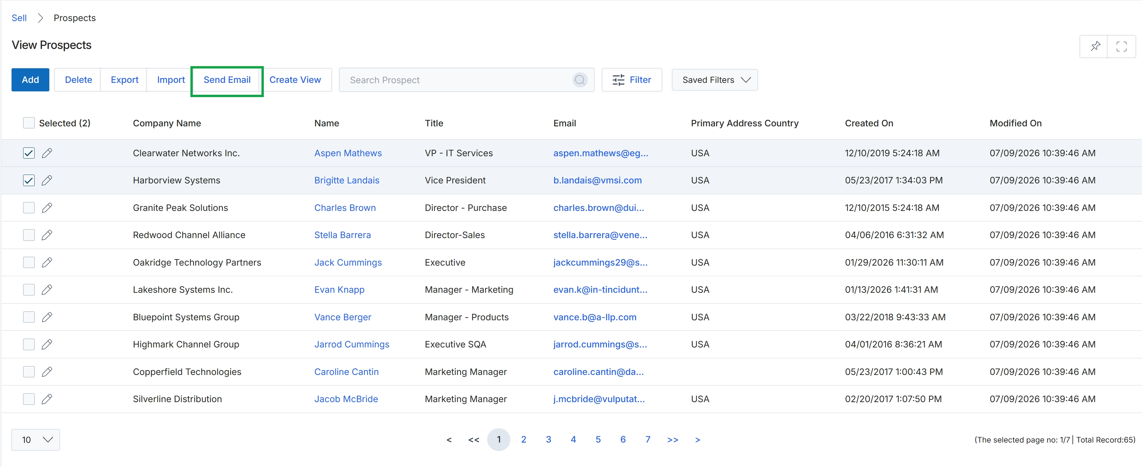Image resolution: width=1142 pixels, height=467 pixels.
Task: Uncheck the Clearwater Networks Inc. row
Action: pyautogui.click(x=29, y=153)
